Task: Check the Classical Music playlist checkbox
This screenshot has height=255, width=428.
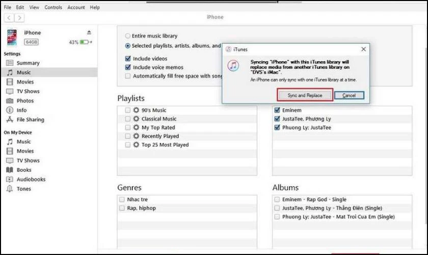Action: coord(127,119)
